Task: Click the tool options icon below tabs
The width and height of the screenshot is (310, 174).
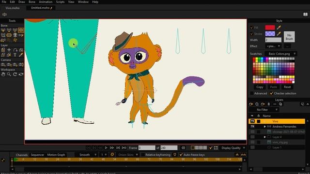Action: (4, 14)
